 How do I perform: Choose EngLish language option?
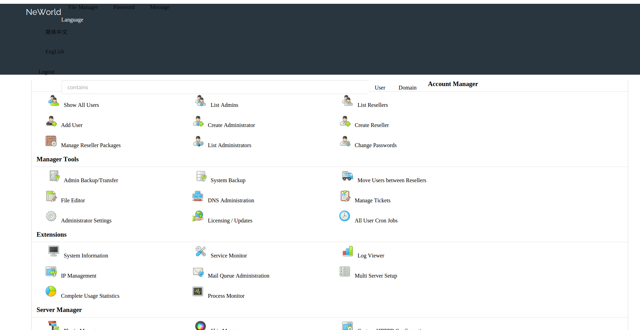click(x=55, y=52)
